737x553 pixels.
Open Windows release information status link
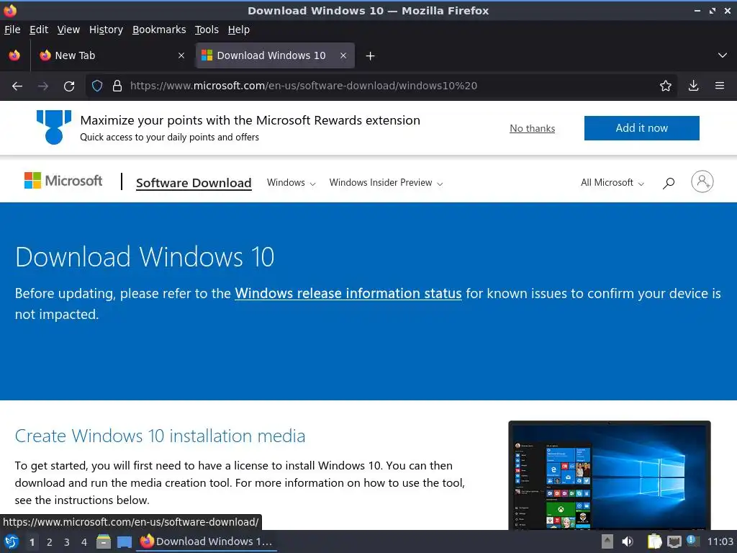point(348,294)
